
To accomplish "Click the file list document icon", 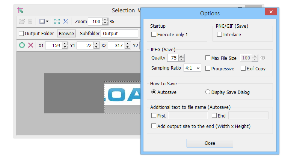I will [x=30, y=22].
